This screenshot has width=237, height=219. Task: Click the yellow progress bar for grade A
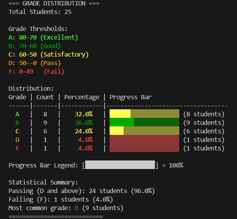point(144,114)
